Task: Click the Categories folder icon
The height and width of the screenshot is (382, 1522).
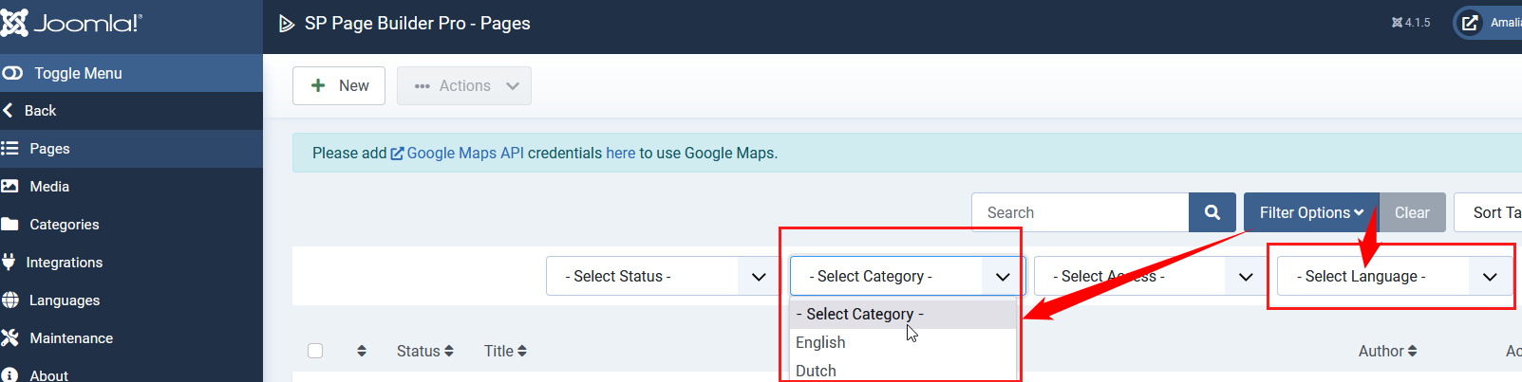Action: pyautogui.click(x=10, y=225)
